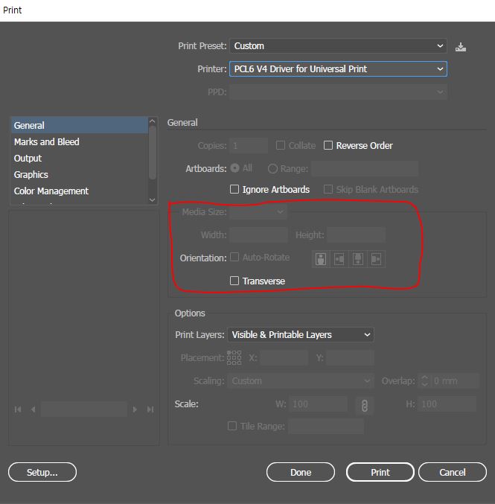Image resolution: width=495 pixels, height=504 pixels.
Task: Open the Printer dropdown list
Action: coord(338,68)
